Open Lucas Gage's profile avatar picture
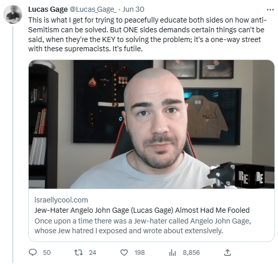278x264 pixels. tap(13, 14)
